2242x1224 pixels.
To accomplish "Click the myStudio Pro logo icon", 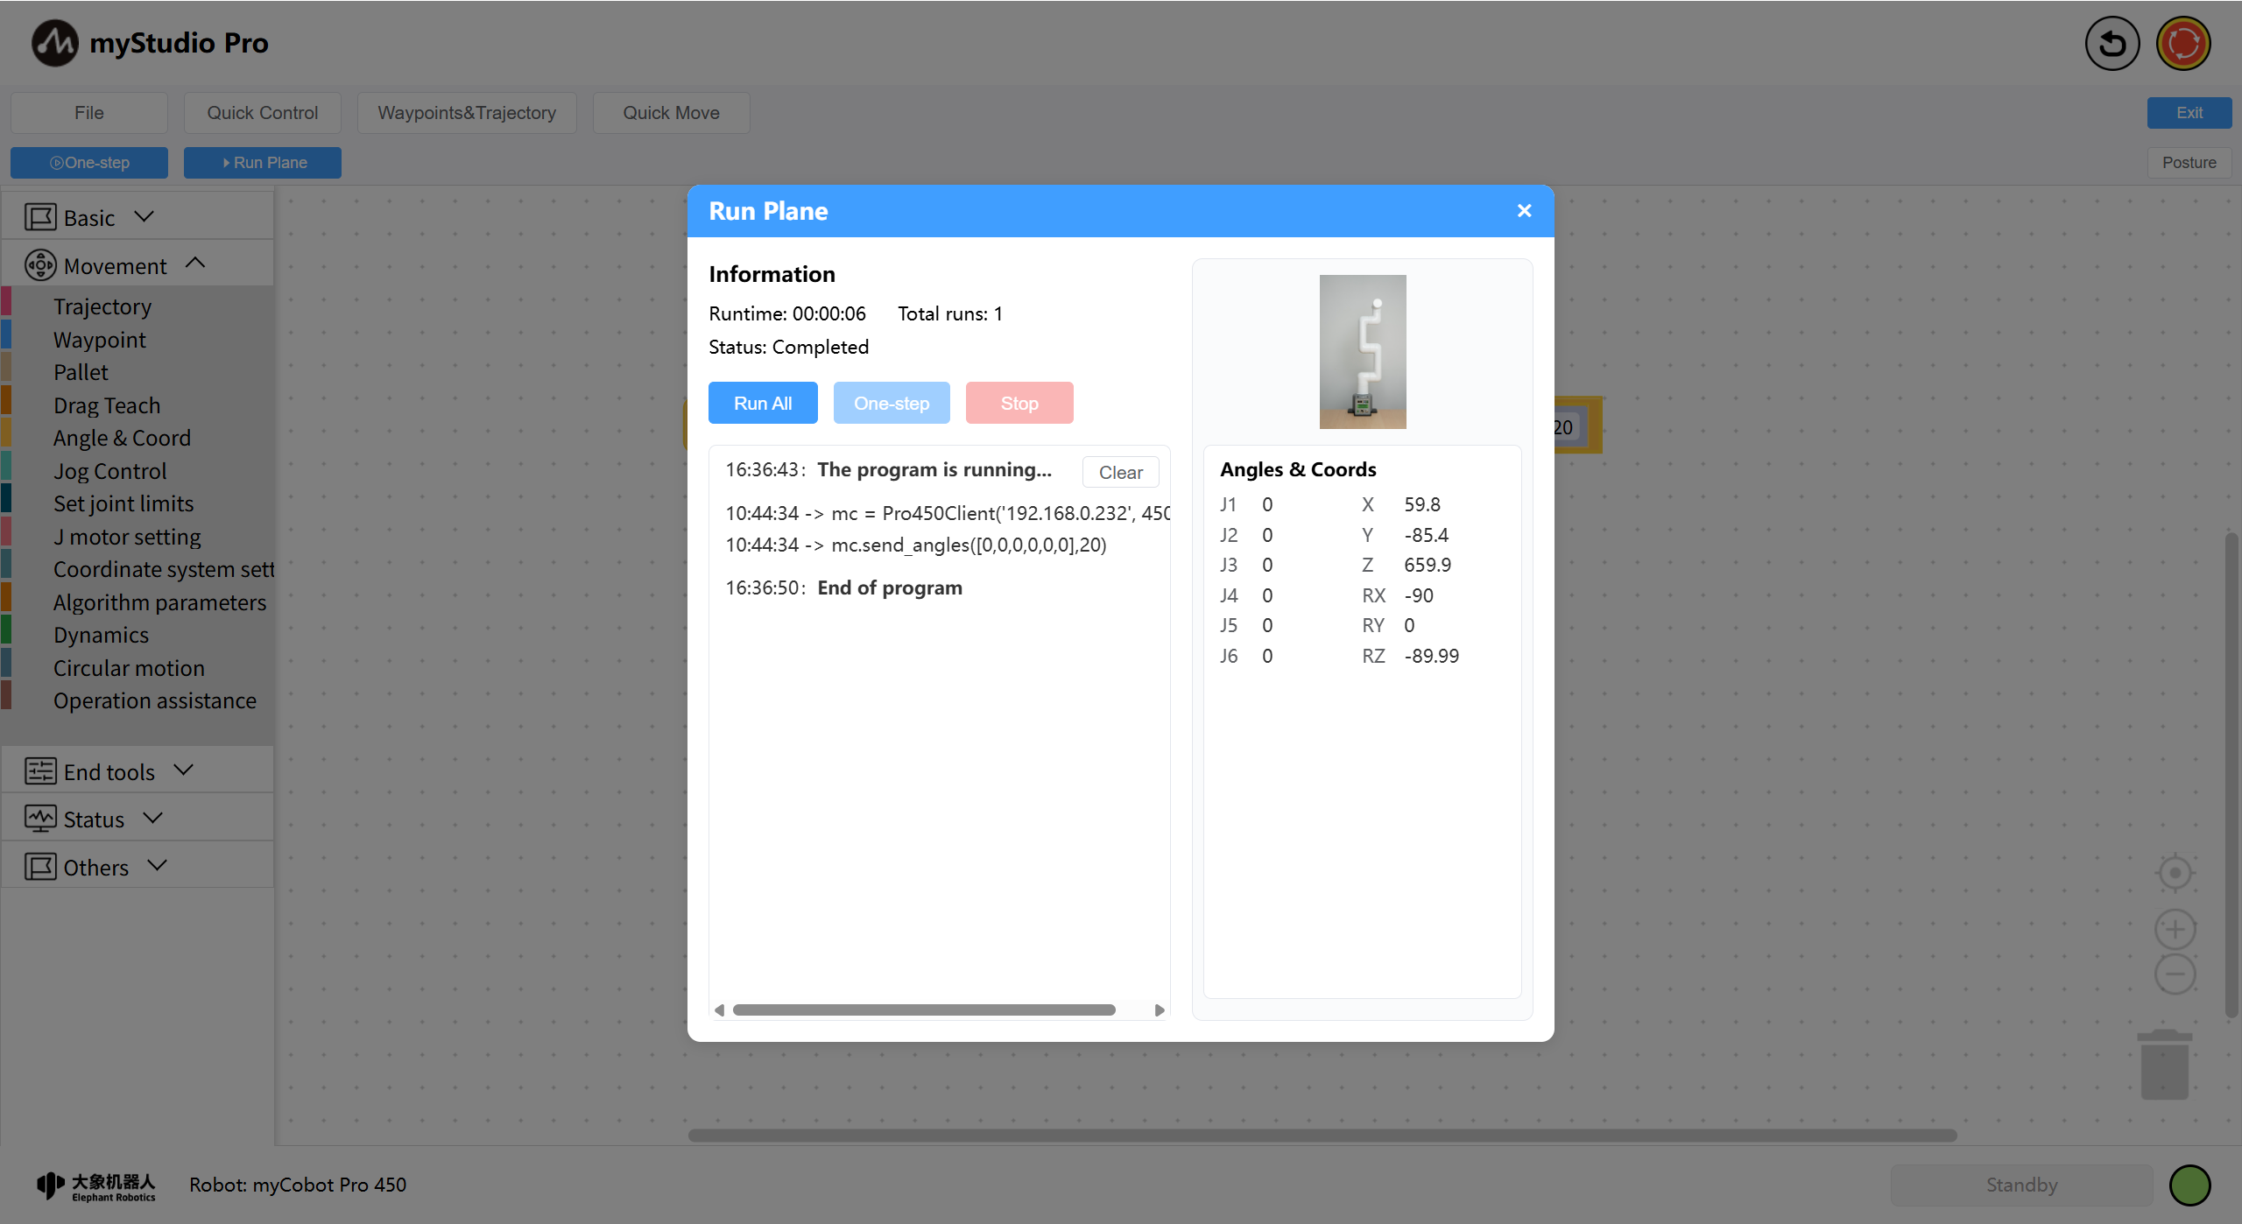I will tap(54, 43).
